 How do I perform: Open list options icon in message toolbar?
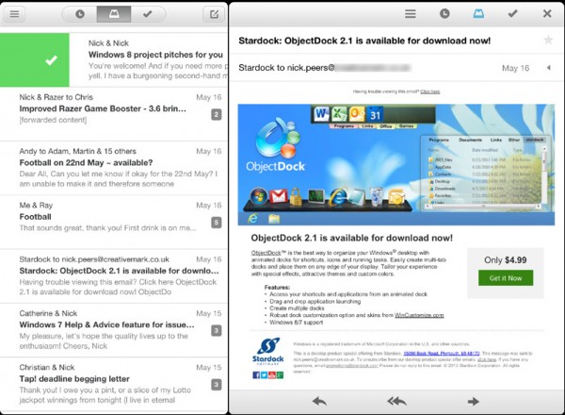[x=410, y=14]
